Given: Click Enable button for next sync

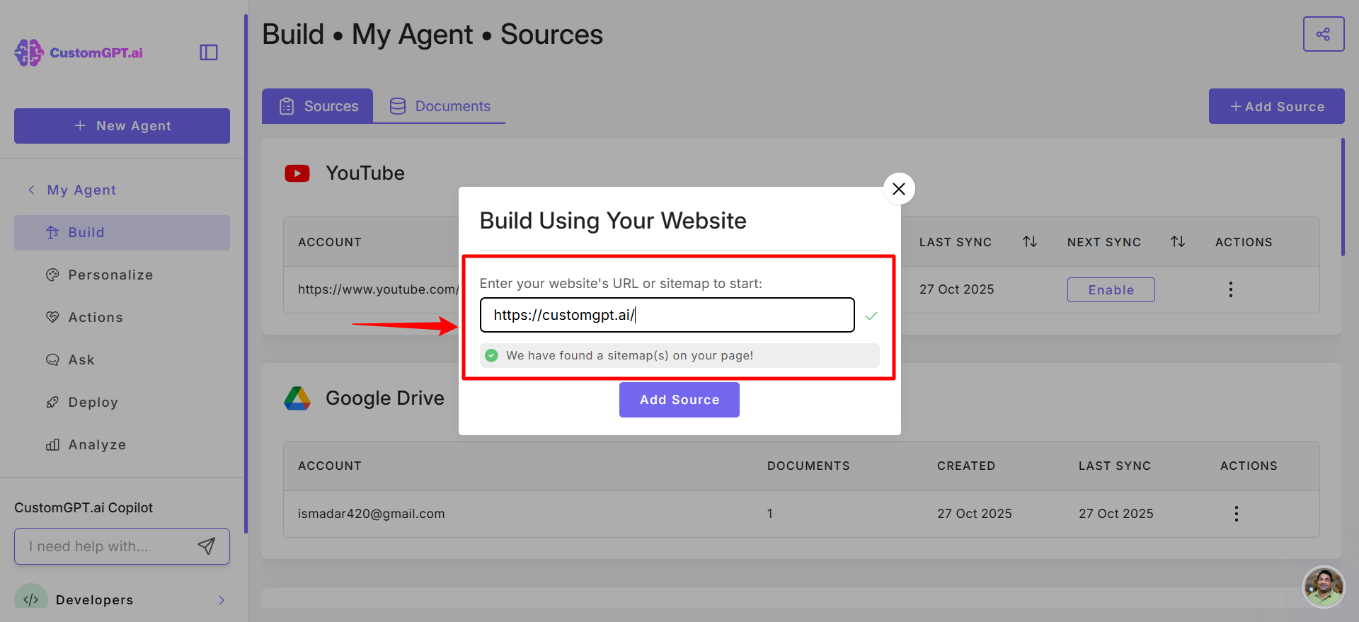Looking at the screenshot, I should click(x=1111, y=290).
